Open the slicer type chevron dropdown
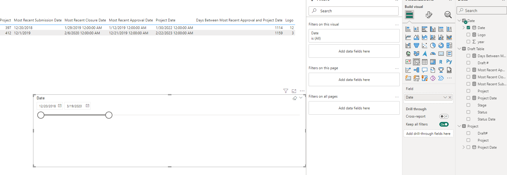Image resolution: width=507 pixels, height=175 pixels. (301, 98)
